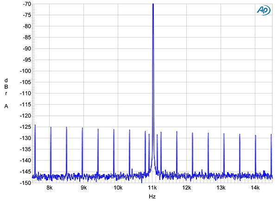Click the 10k x-axis tick label

tap(118, 188)
